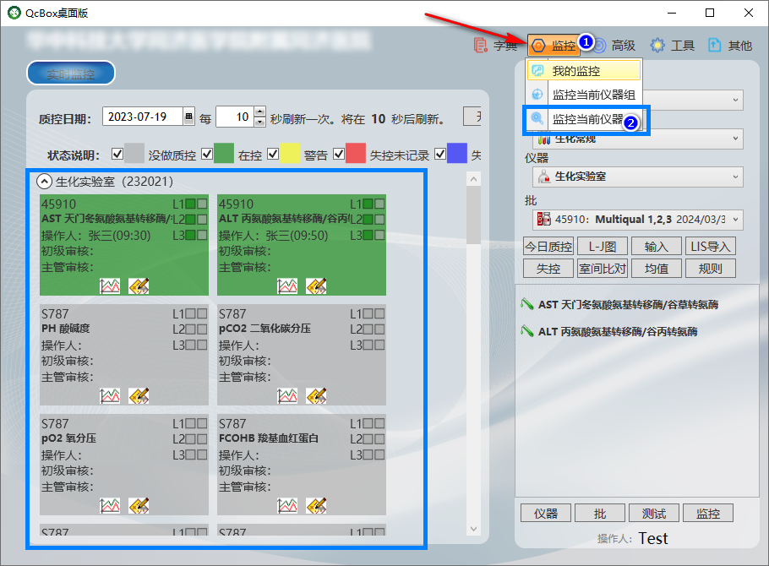The width and height of the screenshot is (769, 566).
Task: Open the chart icon on the AST card
Action: [x=110, y=286]
